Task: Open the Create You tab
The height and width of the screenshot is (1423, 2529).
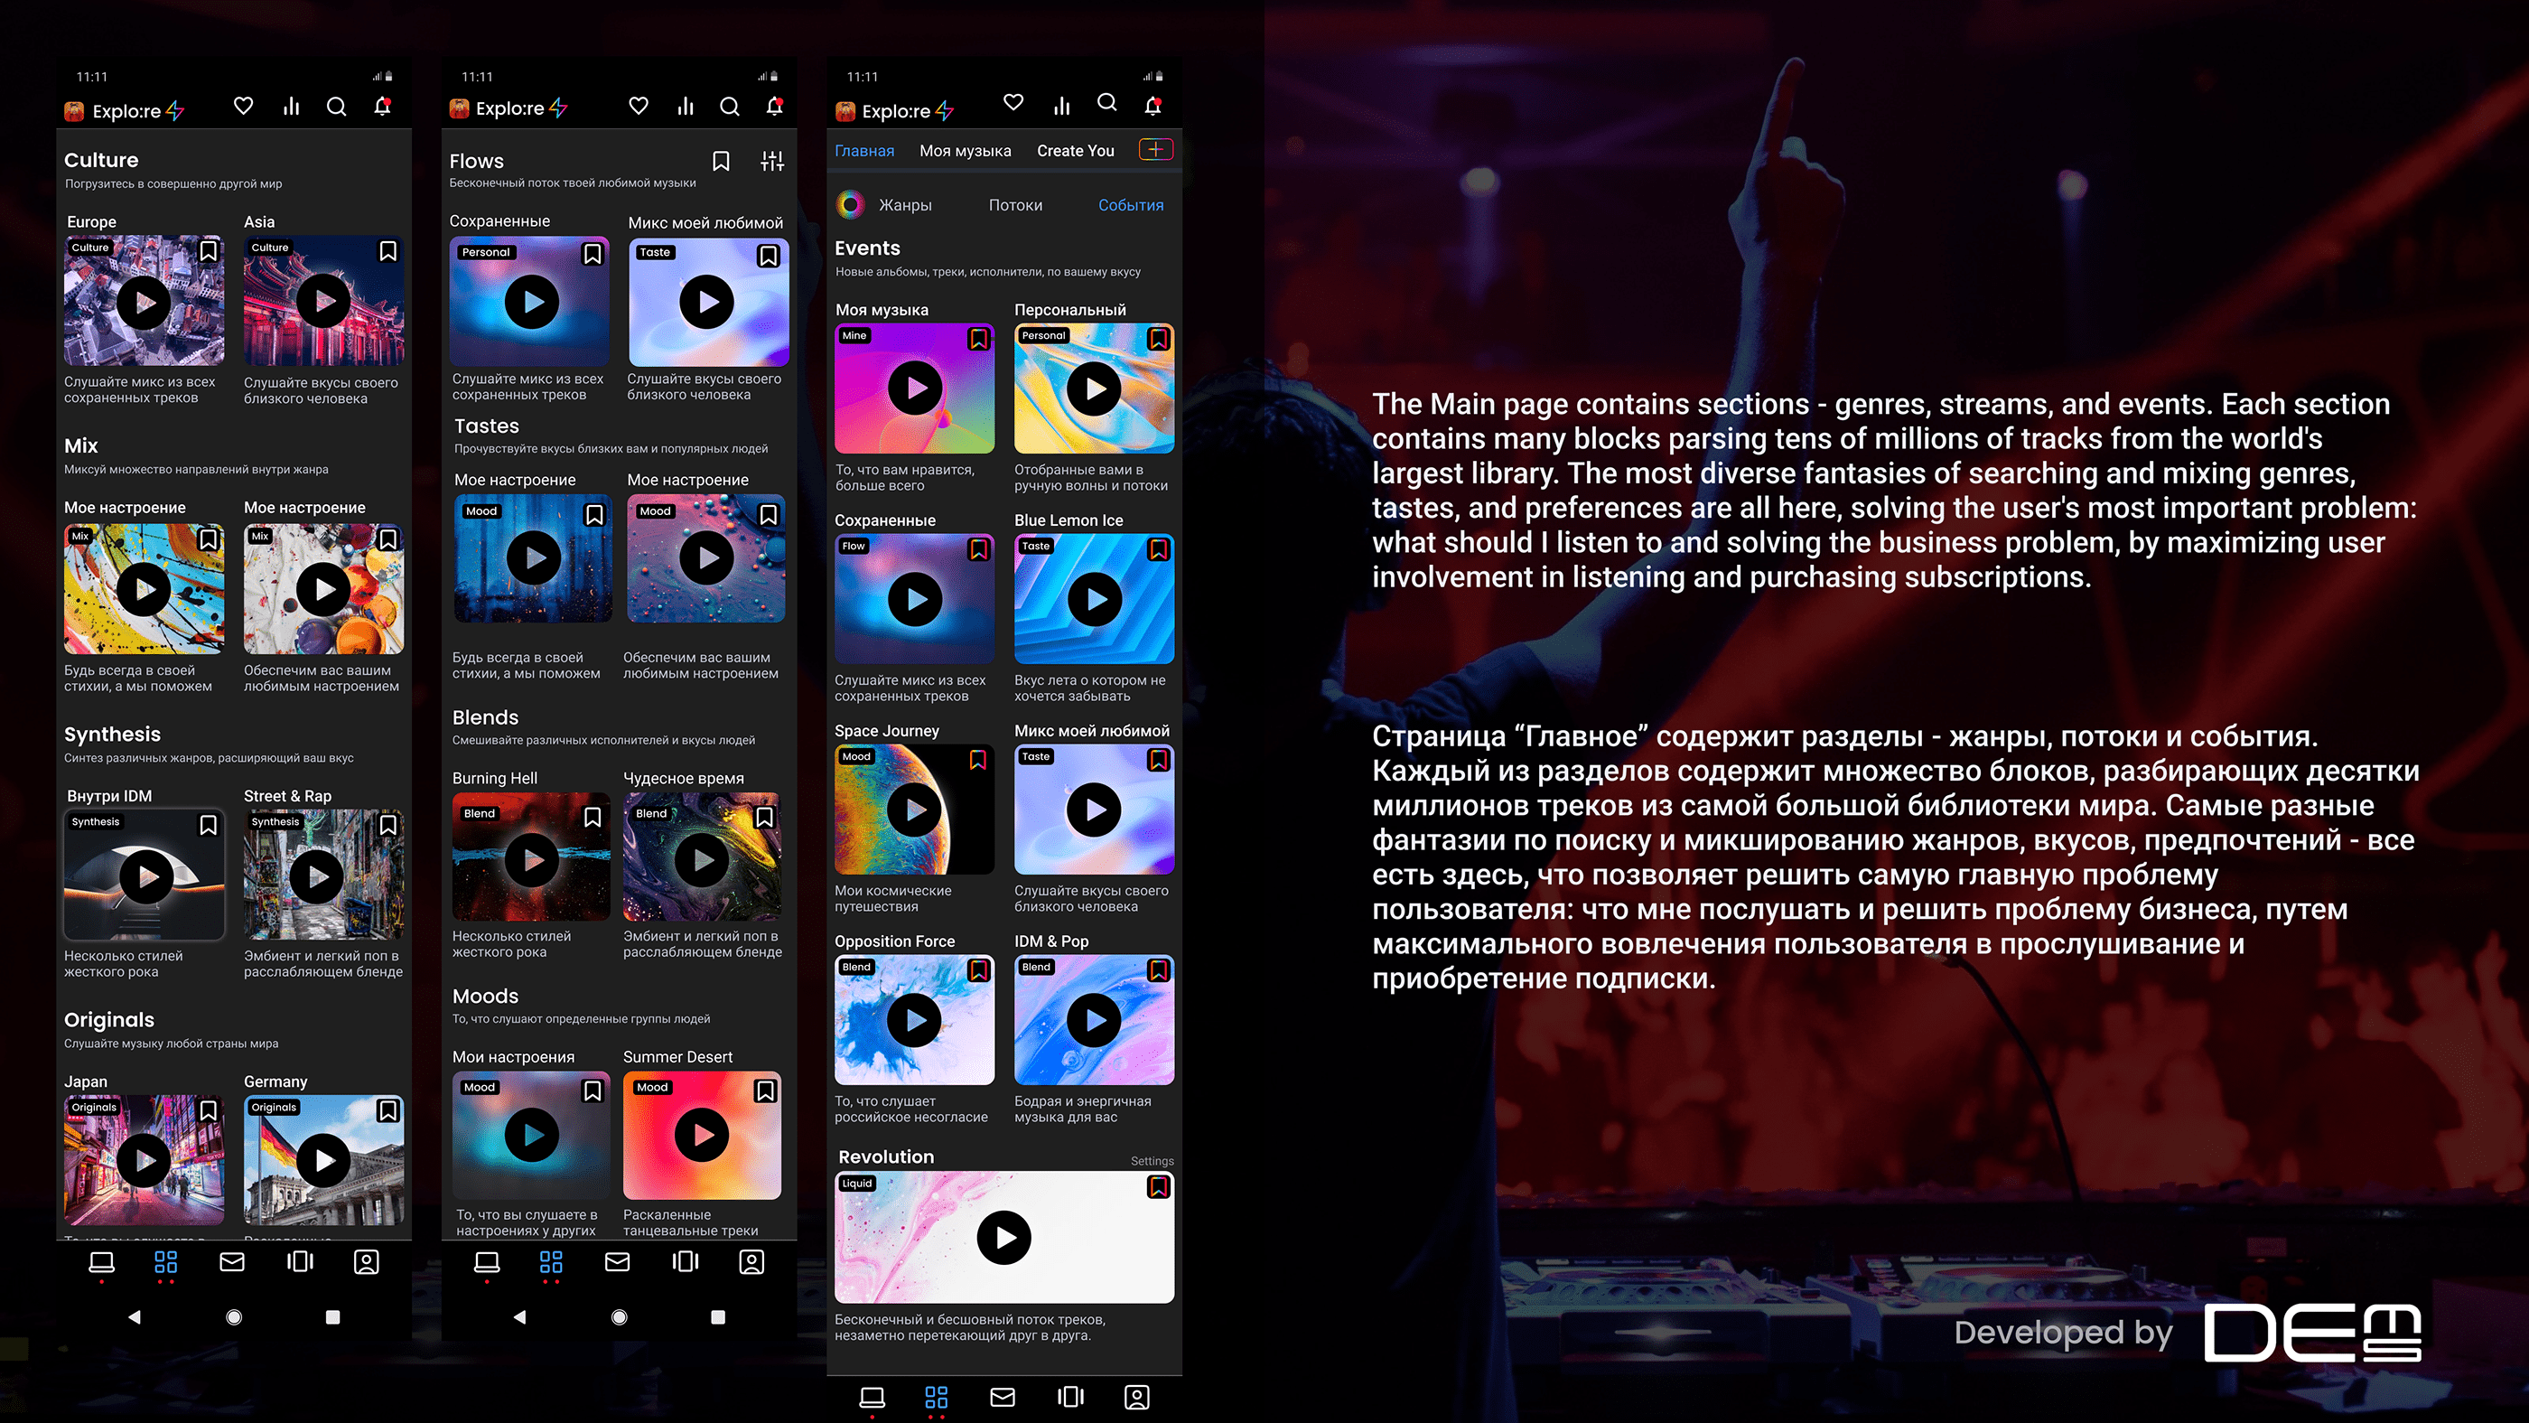Action: (1075, 151)
